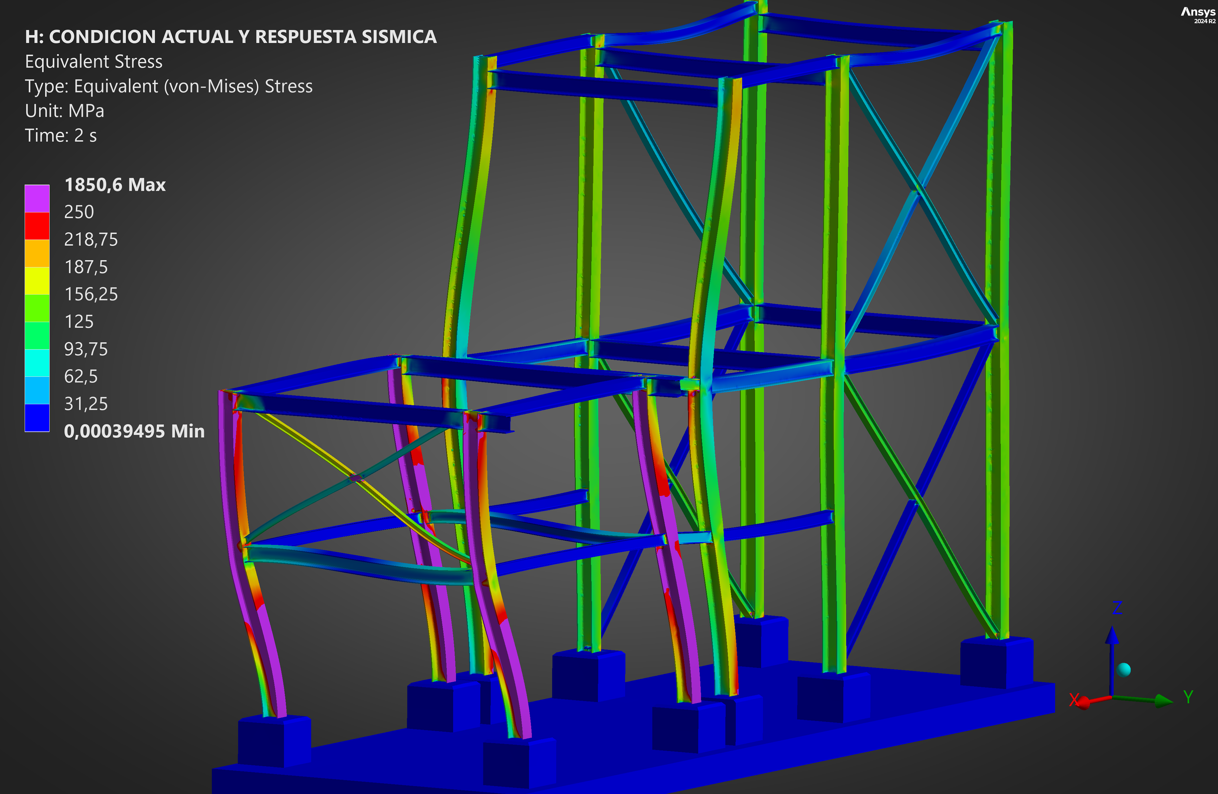Image resolution: width=1218 pixels, height=794 pixels.
Task: Select the orange legend color band
Action: coord(37,253)
